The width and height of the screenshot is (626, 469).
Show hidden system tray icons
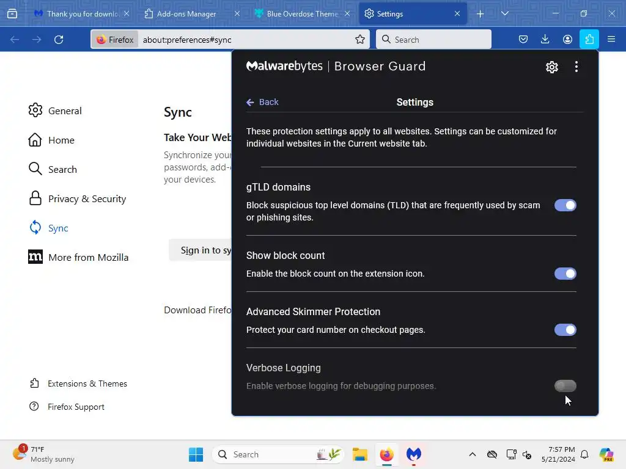coord(473,454)
